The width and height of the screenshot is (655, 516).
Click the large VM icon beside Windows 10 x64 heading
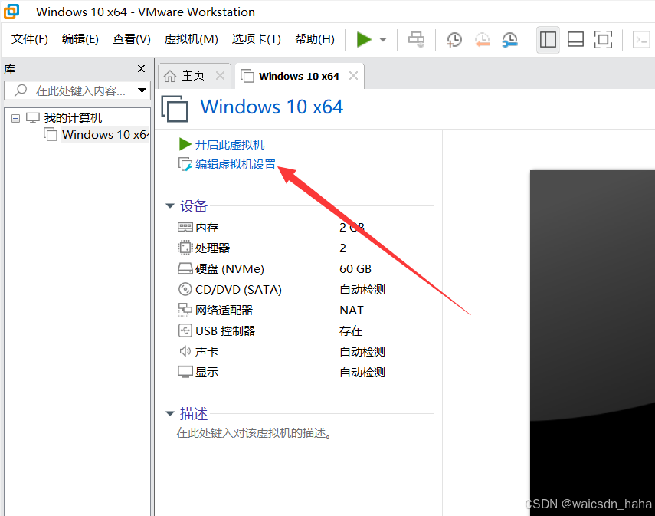175,109
